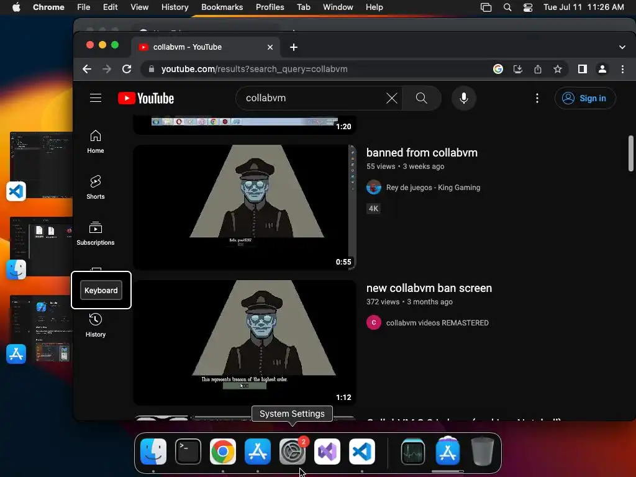Open Home in YouTube sidebar

coord(96,142)
